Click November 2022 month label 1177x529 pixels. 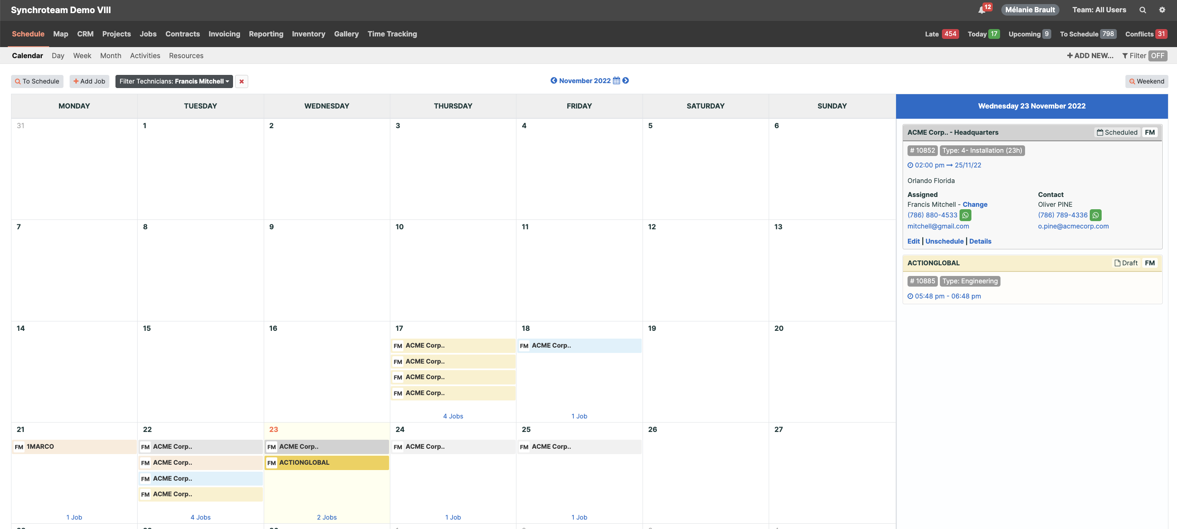584,81
